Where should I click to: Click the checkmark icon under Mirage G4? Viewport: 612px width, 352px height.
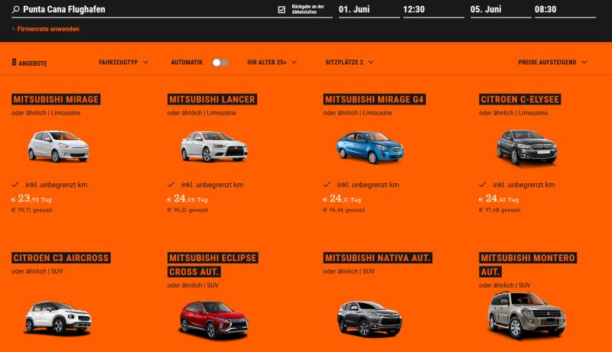pos(327,185)
